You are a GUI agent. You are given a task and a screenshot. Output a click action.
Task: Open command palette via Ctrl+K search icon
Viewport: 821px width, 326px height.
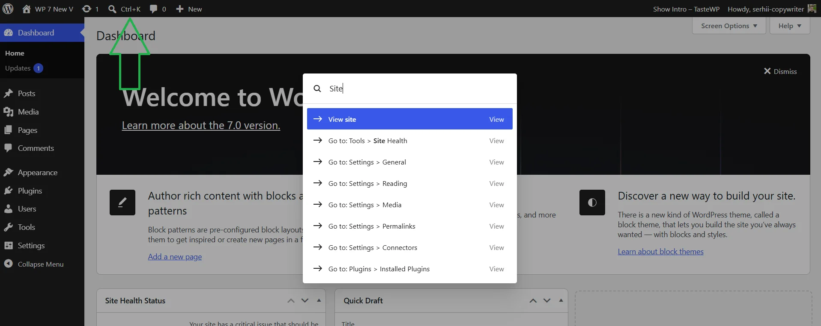(x=112, y=9)
